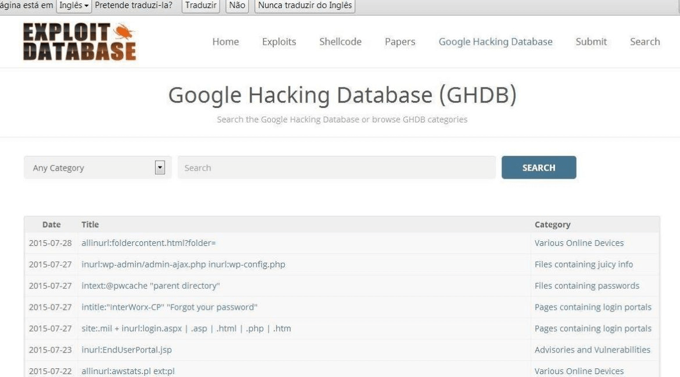This screenshot has height=377, width=680.
Task: Open the Inglês language dropdown
Action: click(74, 6)
